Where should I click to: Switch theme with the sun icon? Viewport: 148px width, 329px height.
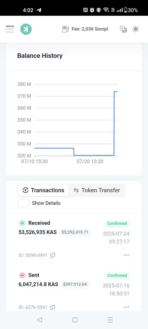(136, 29)
